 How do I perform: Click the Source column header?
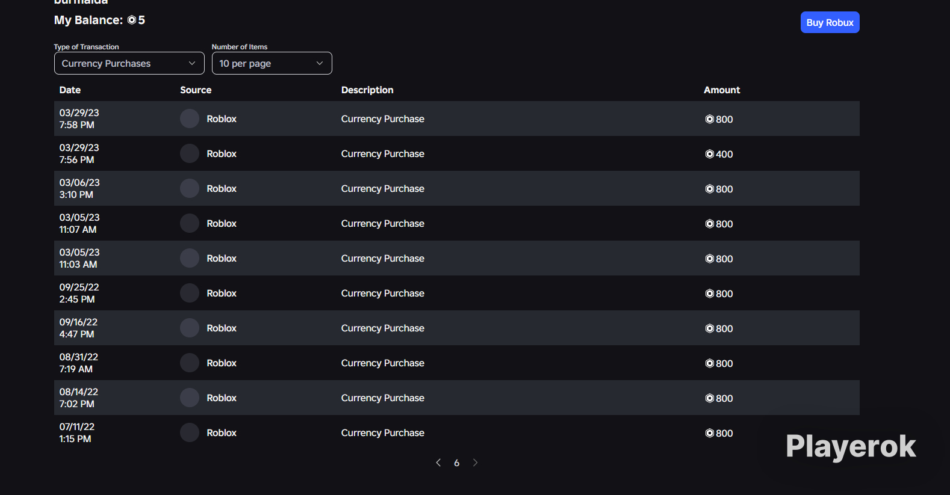point(196,90)
